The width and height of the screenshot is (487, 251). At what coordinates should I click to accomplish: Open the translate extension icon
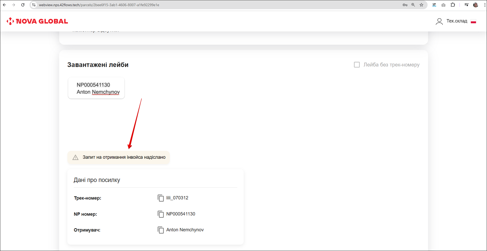pyautogui.click(x=434, y=5)
